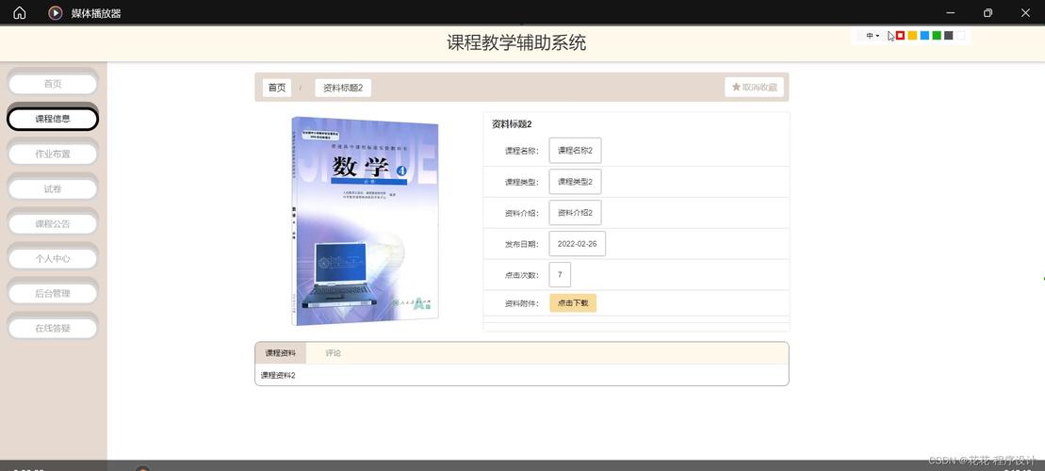
Task: Switch to the 课程资料 tab
Action: (x=281, y=353)
